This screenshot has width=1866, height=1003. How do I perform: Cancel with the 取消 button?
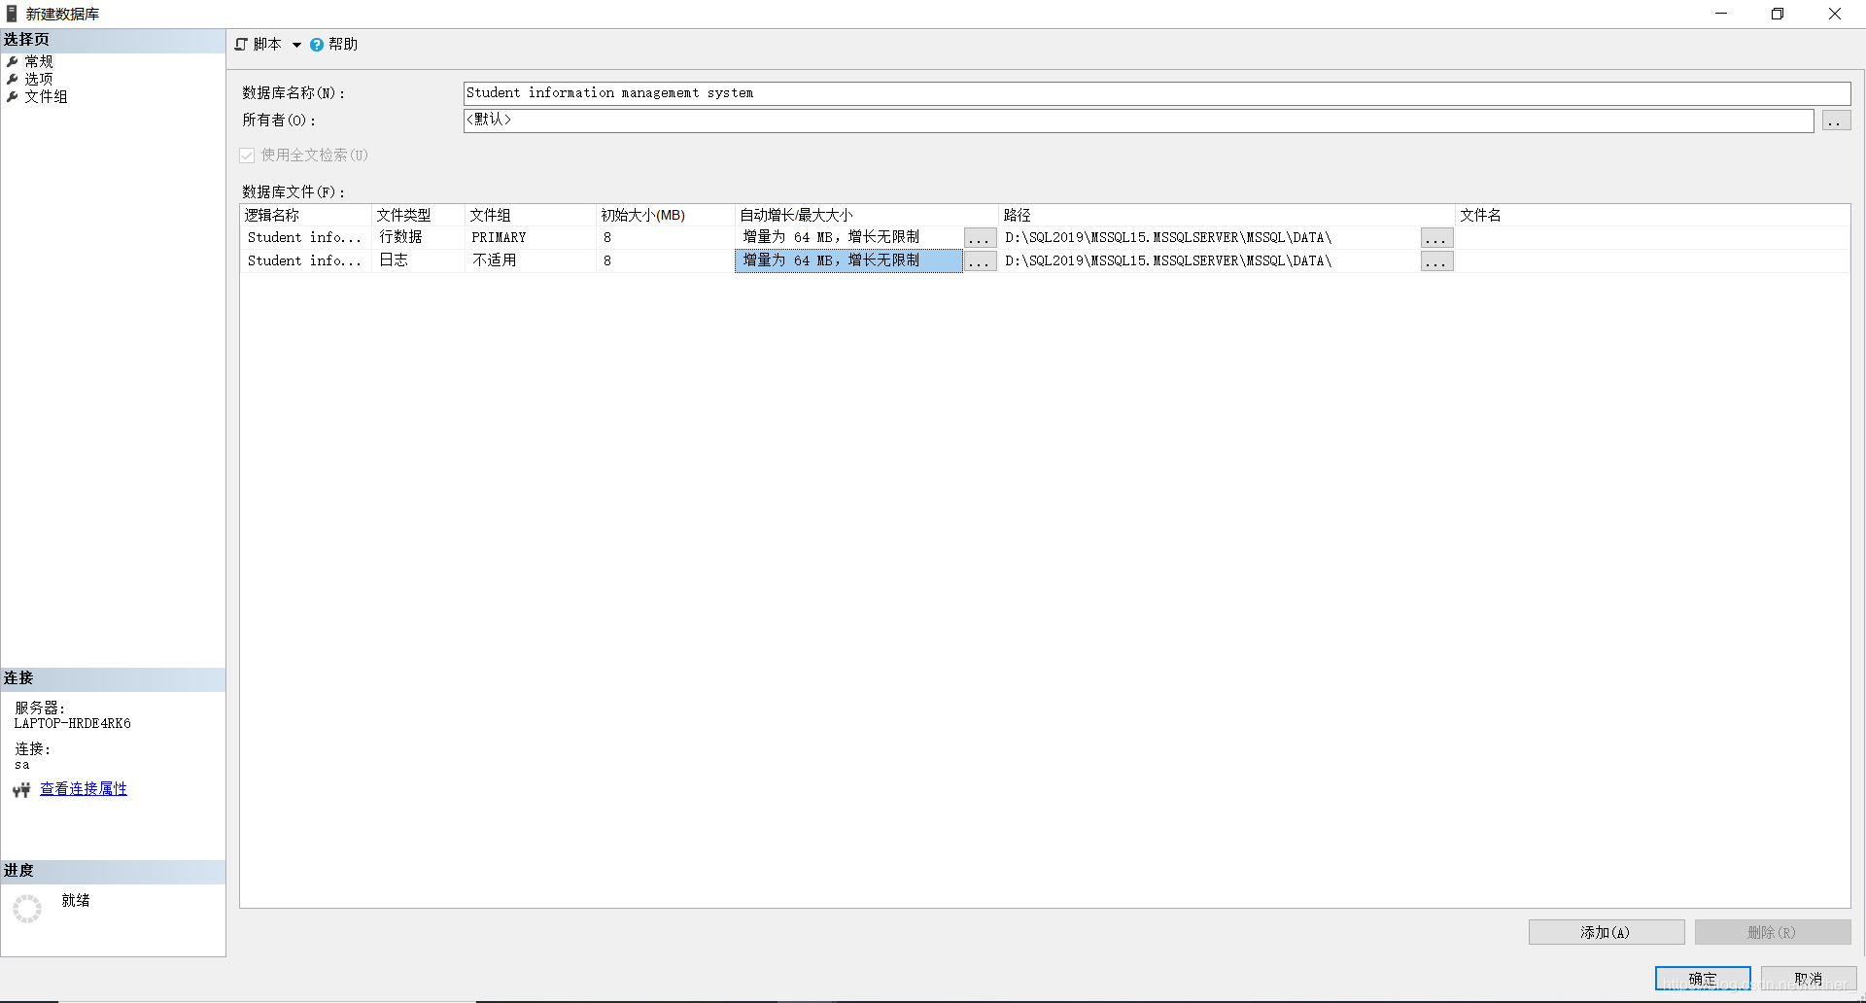[1809, 979]
